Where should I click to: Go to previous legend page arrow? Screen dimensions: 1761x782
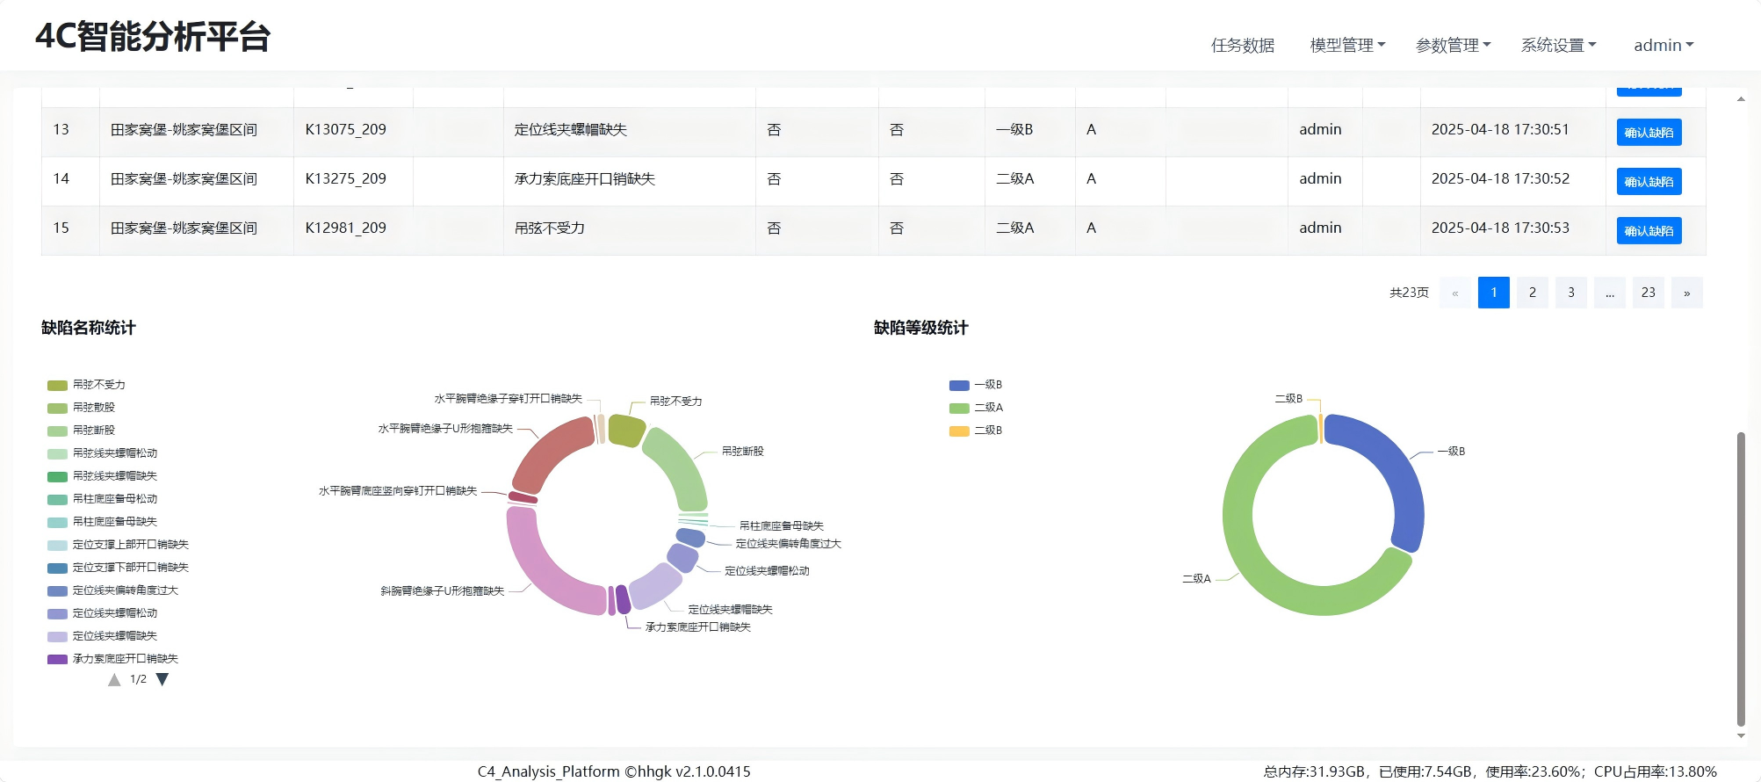tap(114, 679)
